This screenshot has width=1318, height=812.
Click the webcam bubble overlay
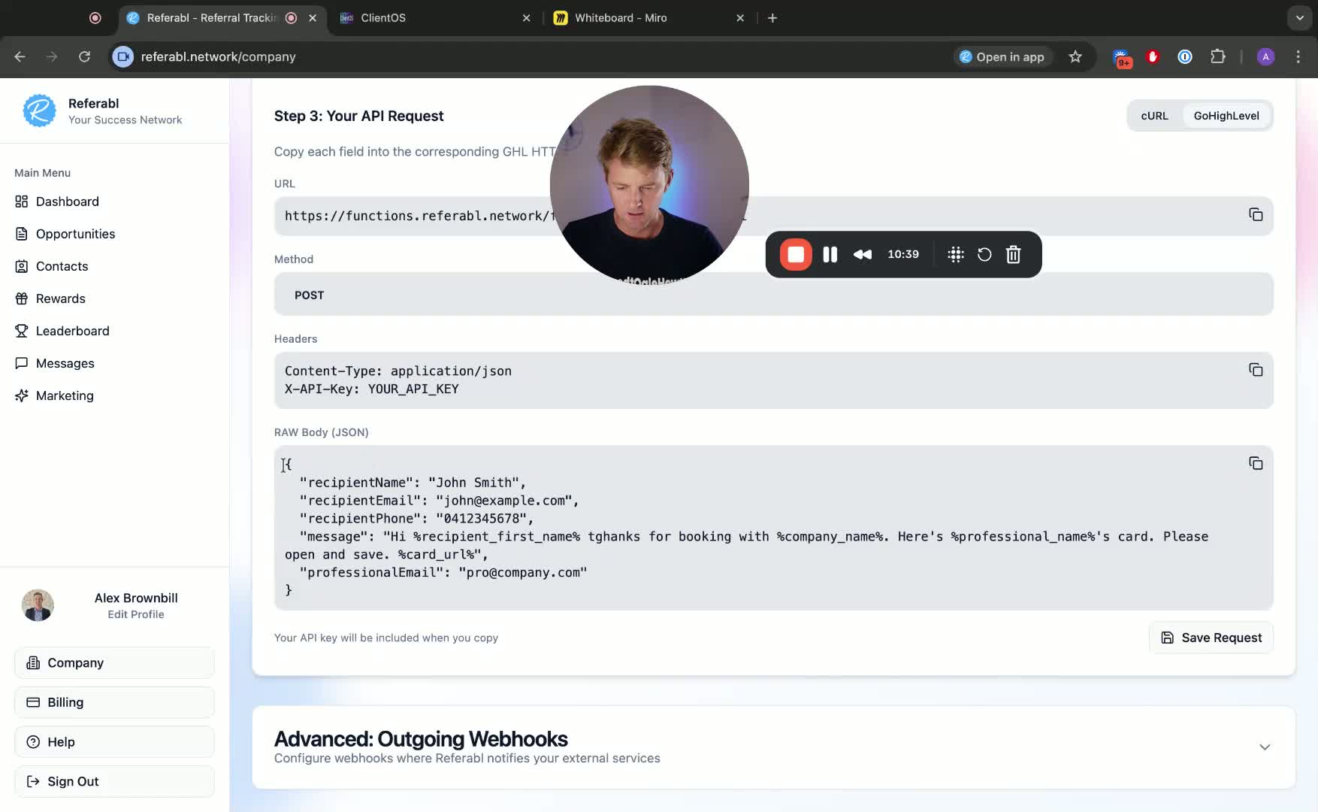click(649, 185)
